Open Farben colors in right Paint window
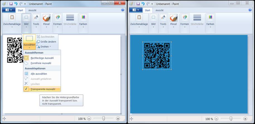 (x=210, y=23)
